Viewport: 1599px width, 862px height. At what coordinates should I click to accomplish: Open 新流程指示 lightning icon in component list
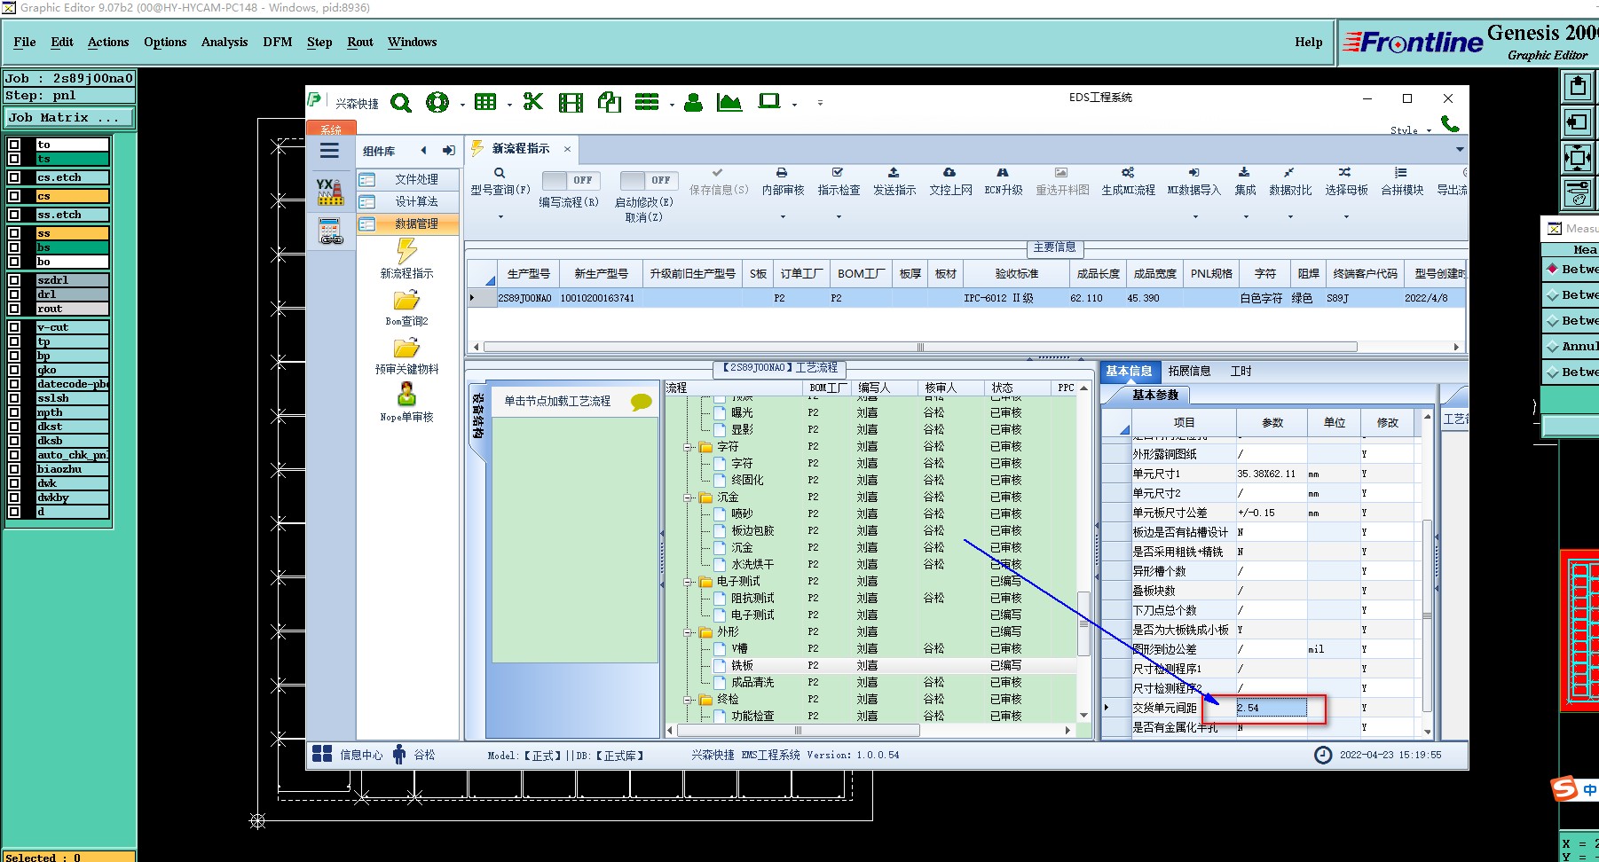pos(406,250)
